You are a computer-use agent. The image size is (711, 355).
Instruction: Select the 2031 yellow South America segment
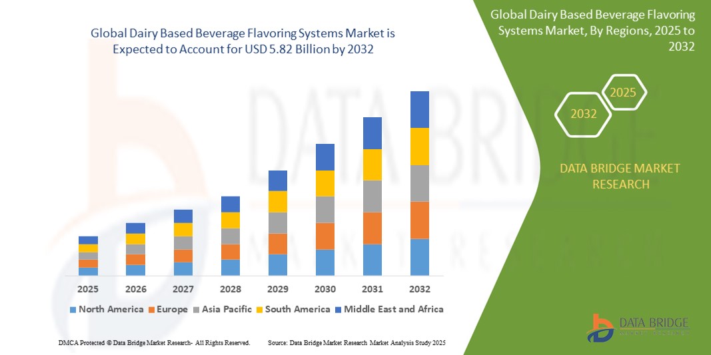(372, 165)
